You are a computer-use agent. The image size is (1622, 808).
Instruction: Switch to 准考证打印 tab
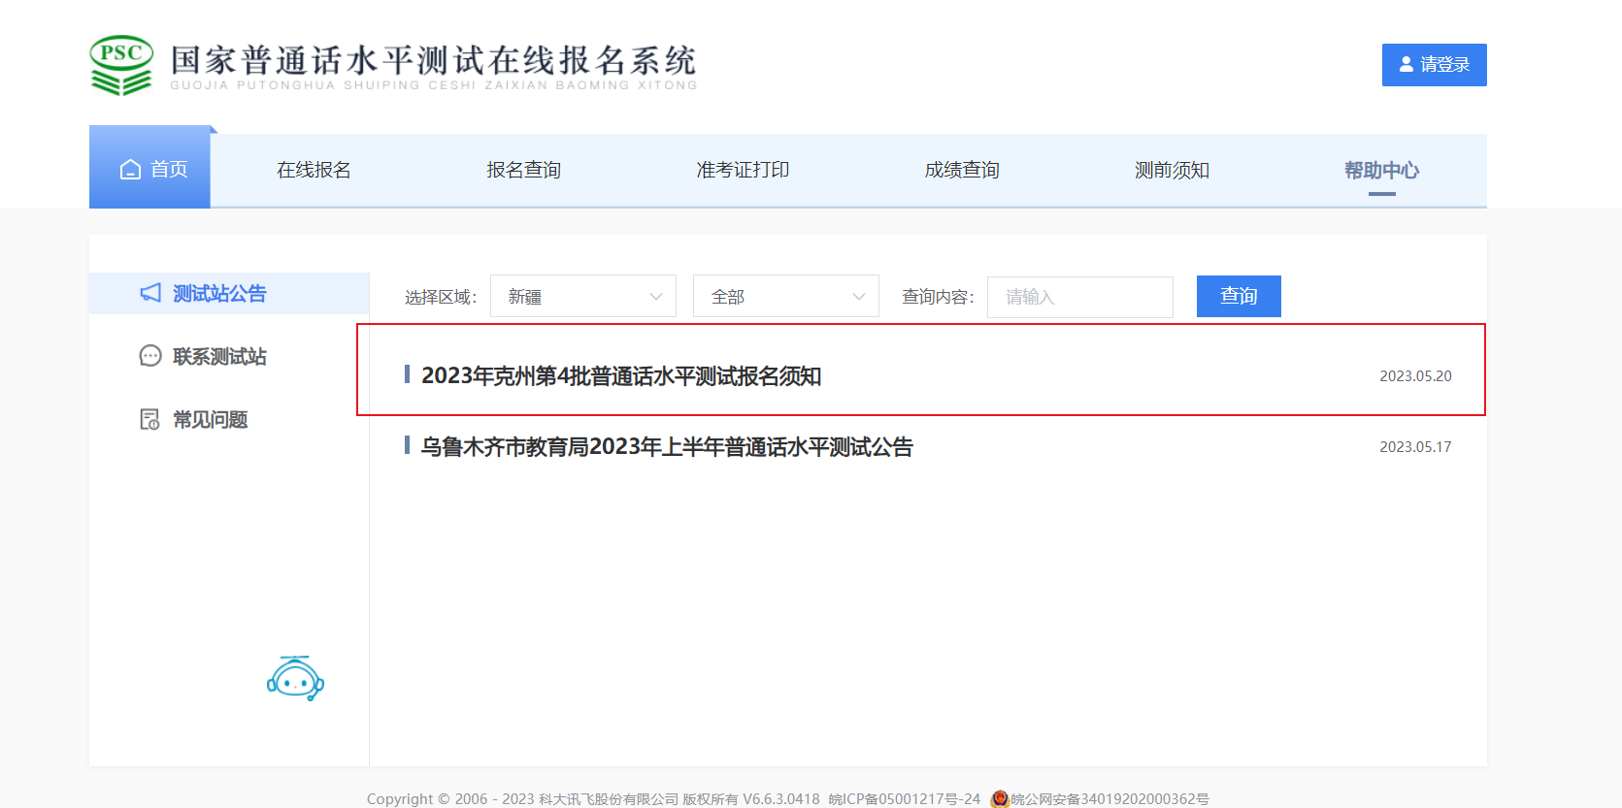[x=743, y=170]
